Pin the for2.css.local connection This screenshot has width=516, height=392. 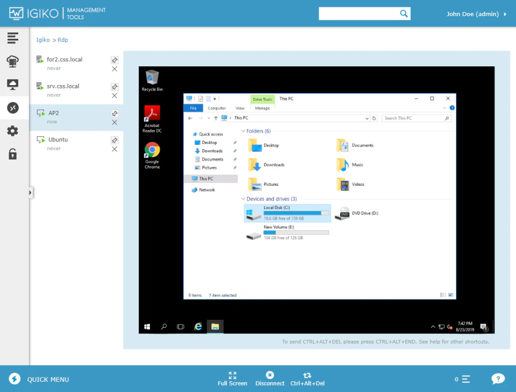114,60
